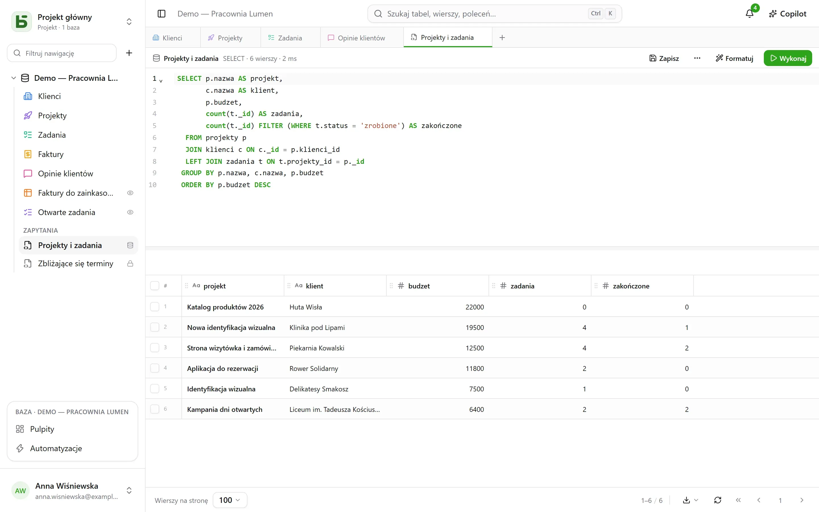
Task: Click the Projekt główny logo icon
Action: point(21,22)
